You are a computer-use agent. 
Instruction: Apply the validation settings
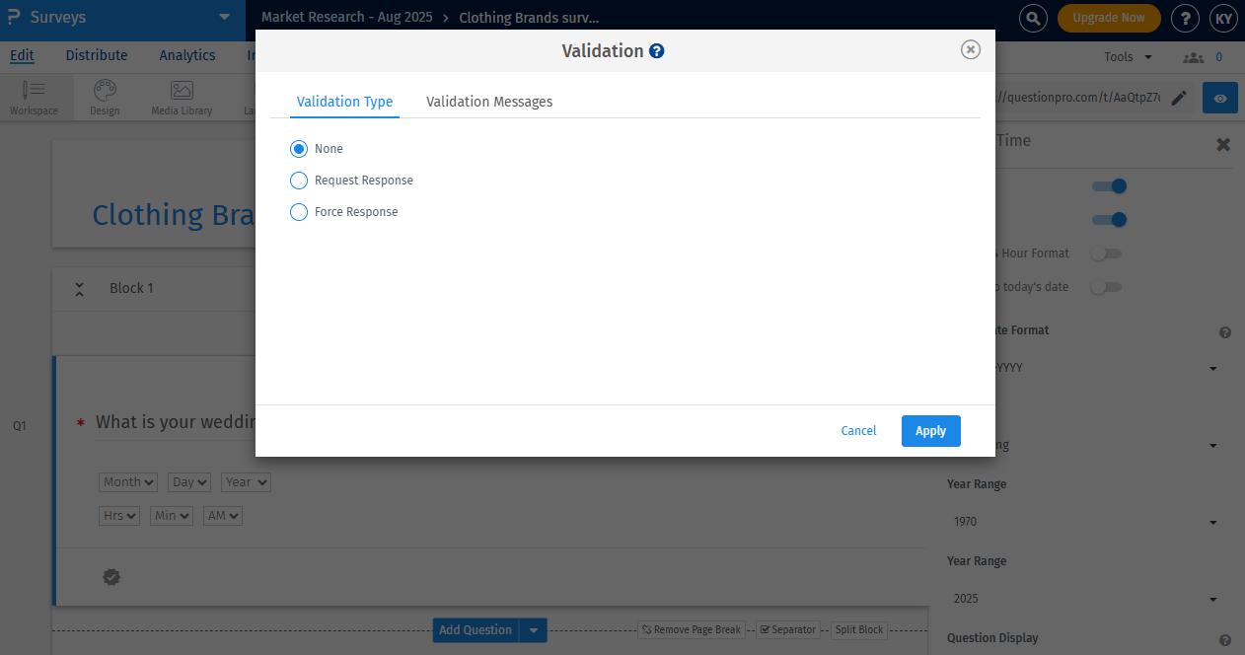click(930, 431)
